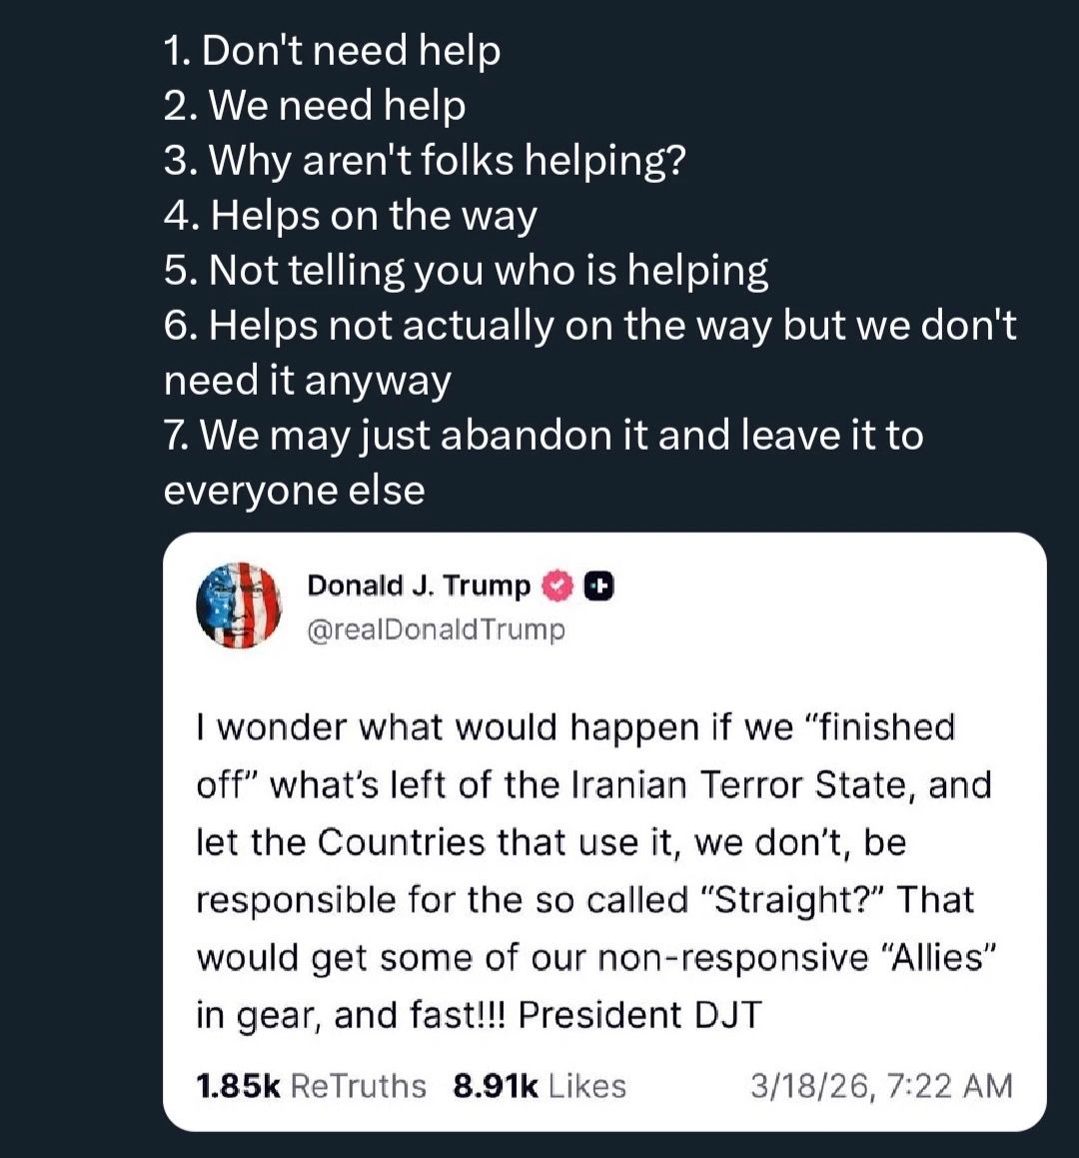Click the line '1. Don't need help'

tap(332, 51)
